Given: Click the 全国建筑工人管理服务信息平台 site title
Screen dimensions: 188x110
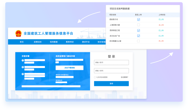Looking at the screenshot, I should 48,33.
